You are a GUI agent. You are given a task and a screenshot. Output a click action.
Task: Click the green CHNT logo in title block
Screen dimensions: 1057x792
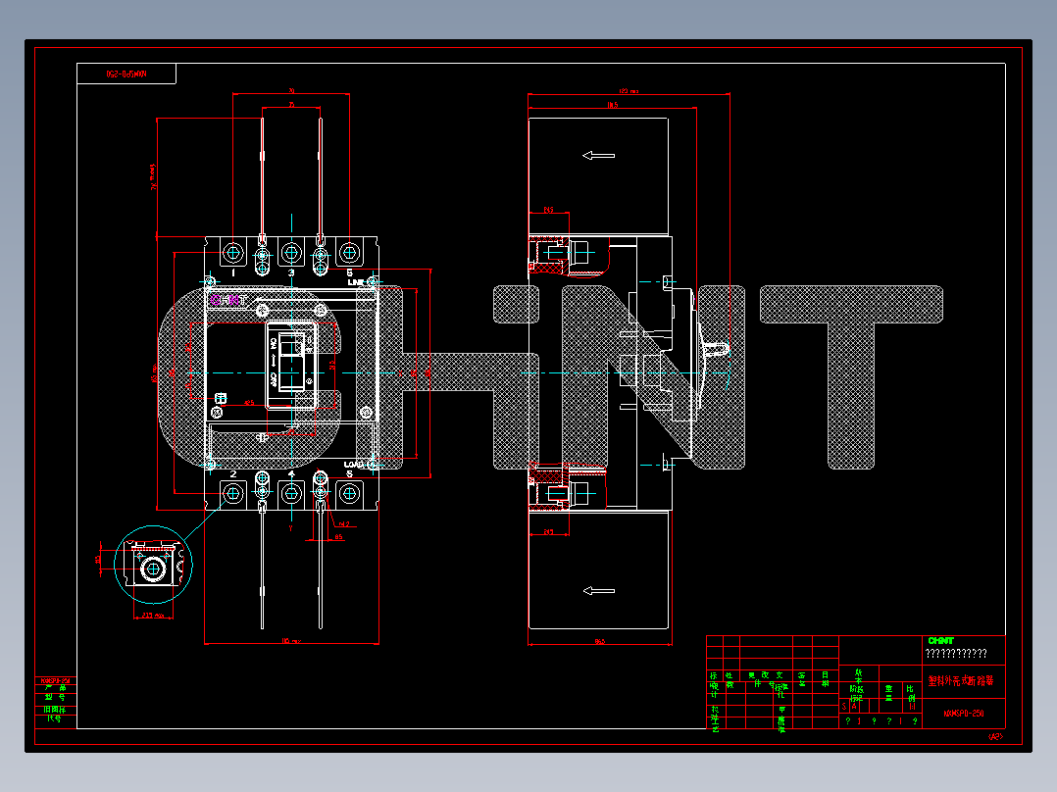940,640
